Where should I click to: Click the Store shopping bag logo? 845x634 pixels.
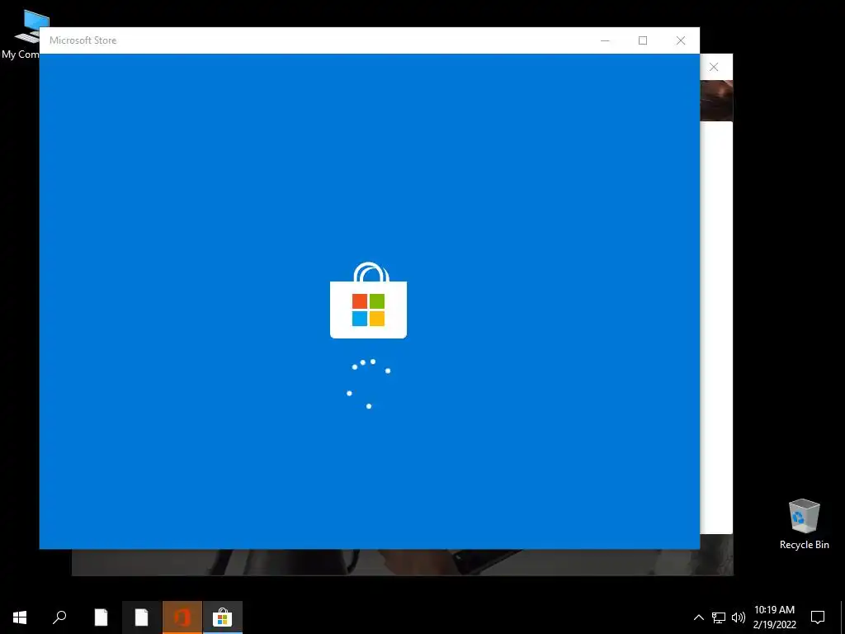[369, 300]
